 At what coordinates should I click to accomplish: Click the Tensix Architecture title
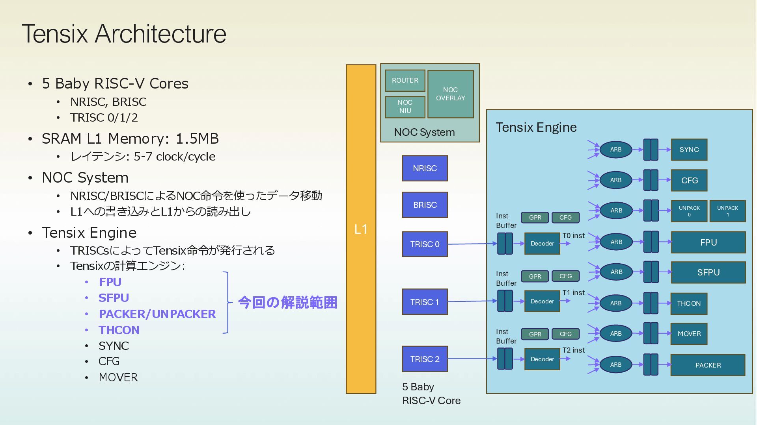tap(124, 33)
